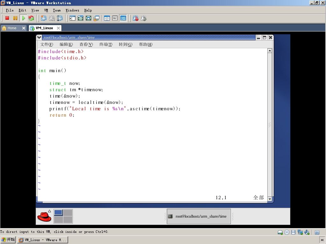Click the 'return 0;' line

pos(62,115)
